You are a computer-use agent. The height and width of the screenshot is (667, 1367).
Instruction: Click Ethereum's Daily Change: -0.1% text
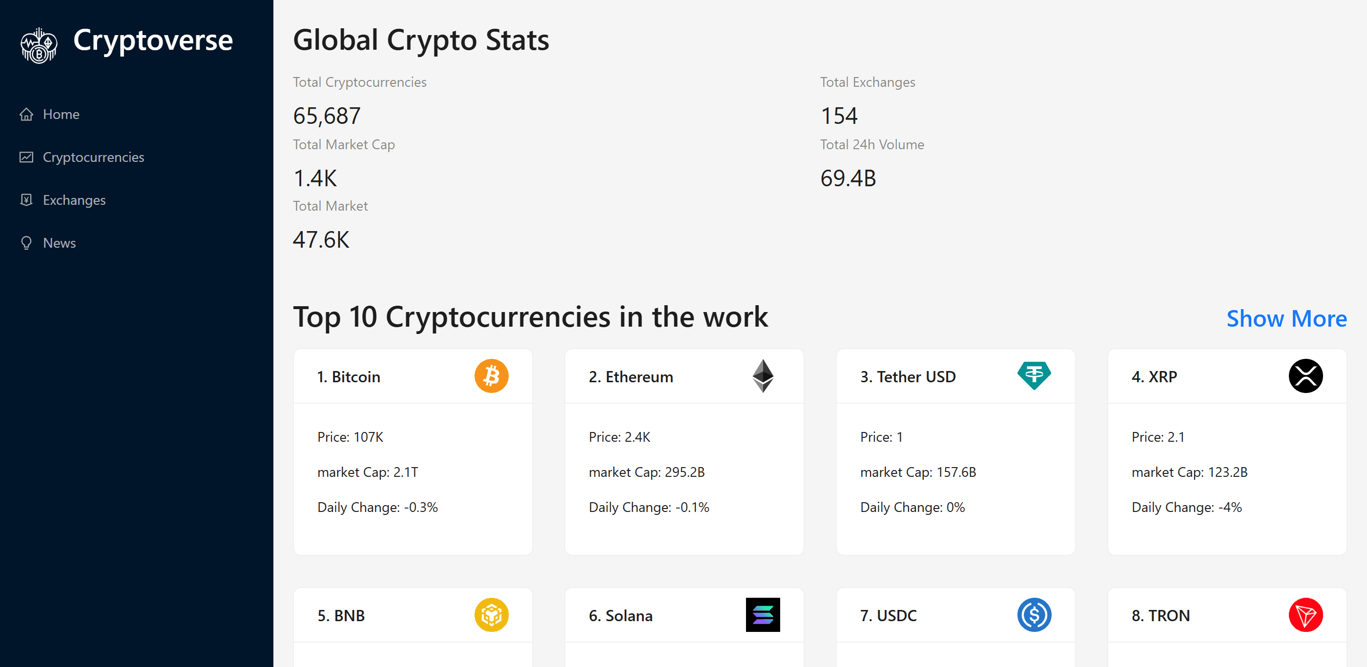pyautogui.click(x=648, y=507)
